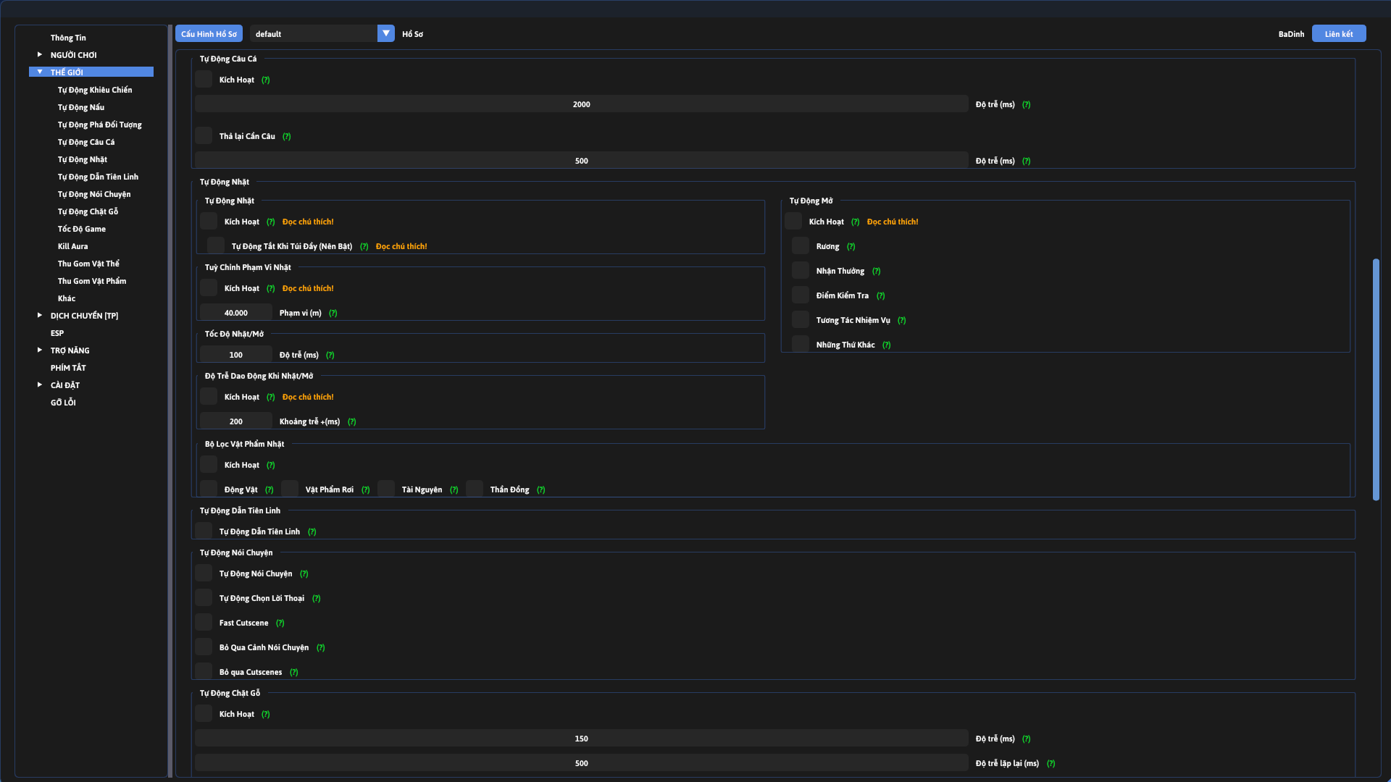Enable the Bỏ qua Cutscenes checkbox
The width and height of the screenshot is (1391, 782).
pos(204,672)
